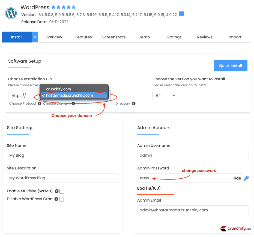The height and width of the screenshot is (237, 254).
Task: Click the 'Release Date : 01-11-2022' text
Action: [45, 22]
